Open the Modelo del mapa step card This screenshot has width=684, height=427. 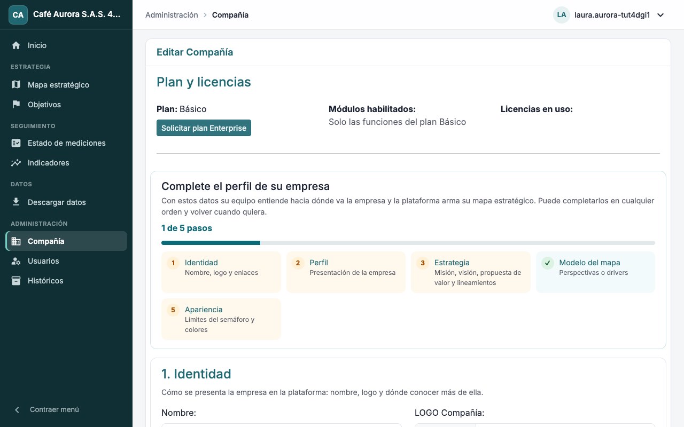point(595,272)
